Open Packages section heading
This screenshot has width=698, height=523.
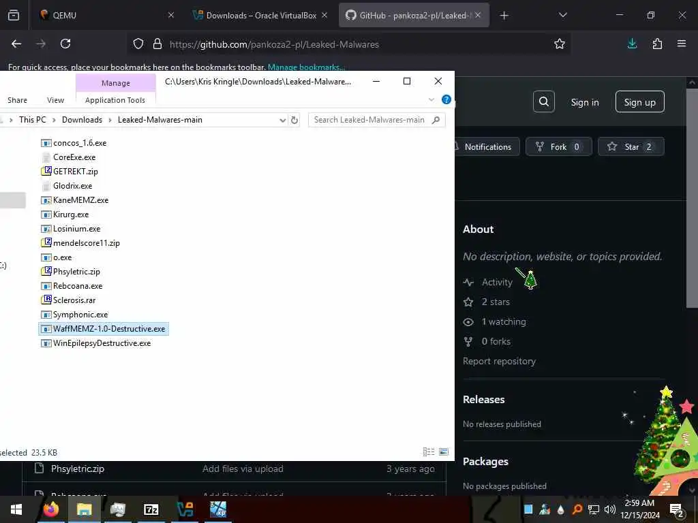coord(485,462)
